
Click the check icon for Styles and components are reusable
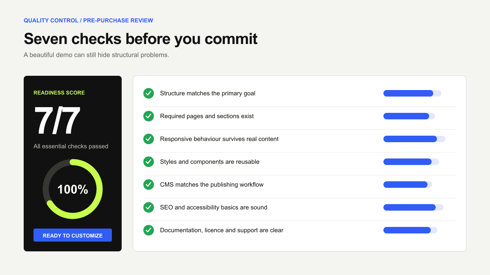coord(149,162)
